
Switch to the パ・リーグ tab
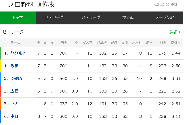(91, 18)
